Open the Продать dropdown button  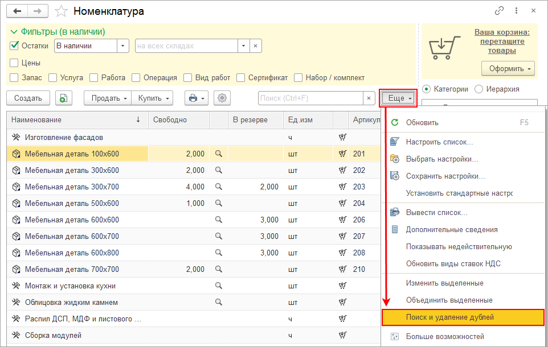pyautogui.click(x=108, y=98)
